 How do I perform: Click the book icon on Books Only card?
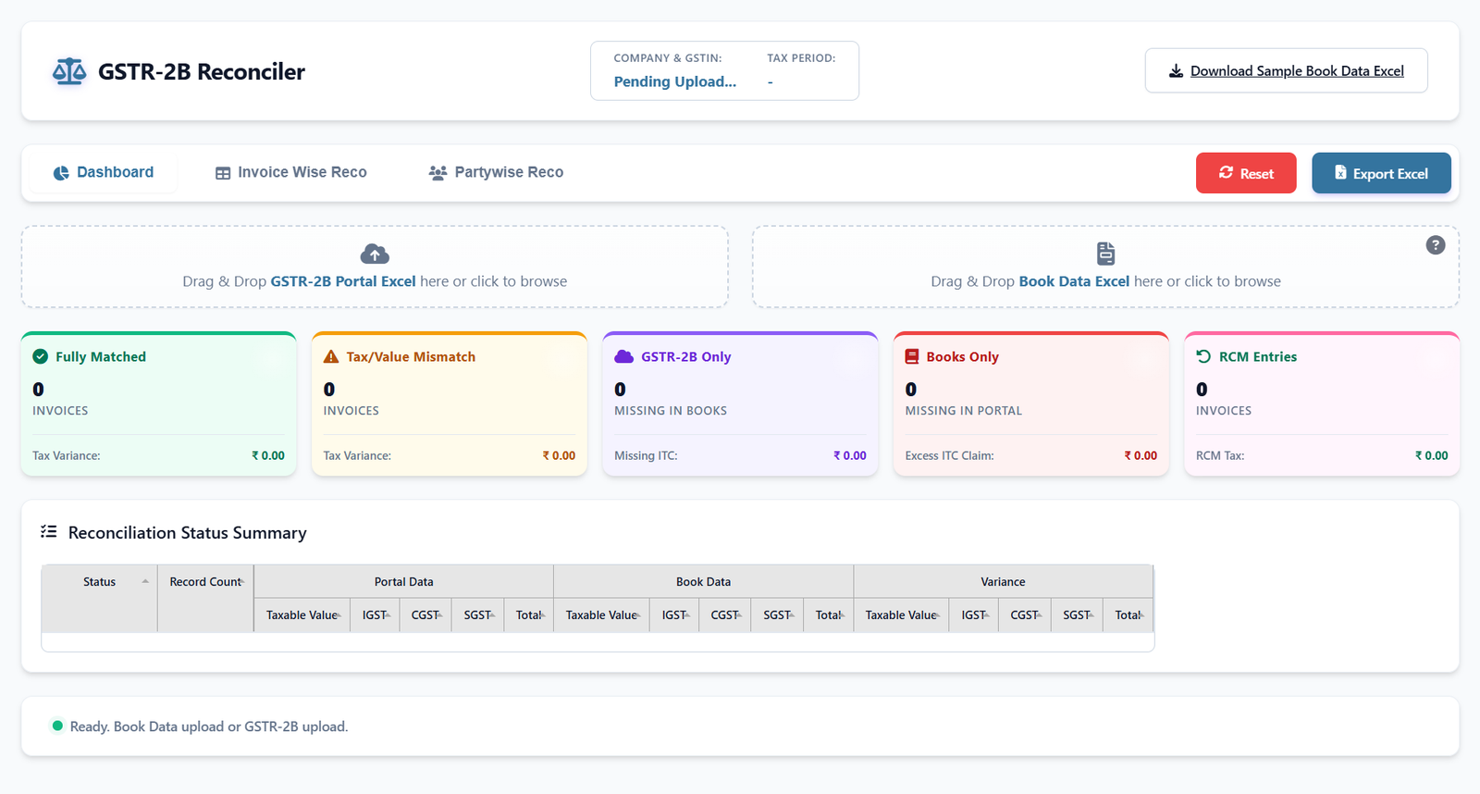tap(912, 356)
